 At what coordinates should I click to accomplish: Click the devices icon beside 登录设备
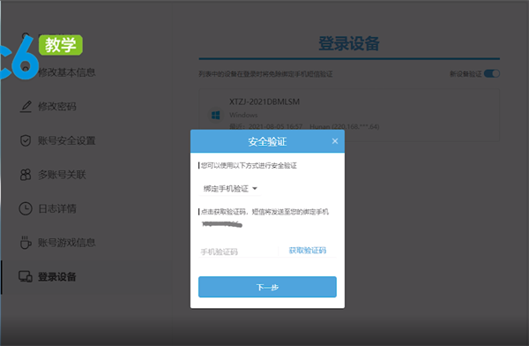click(x=26, y=277)
